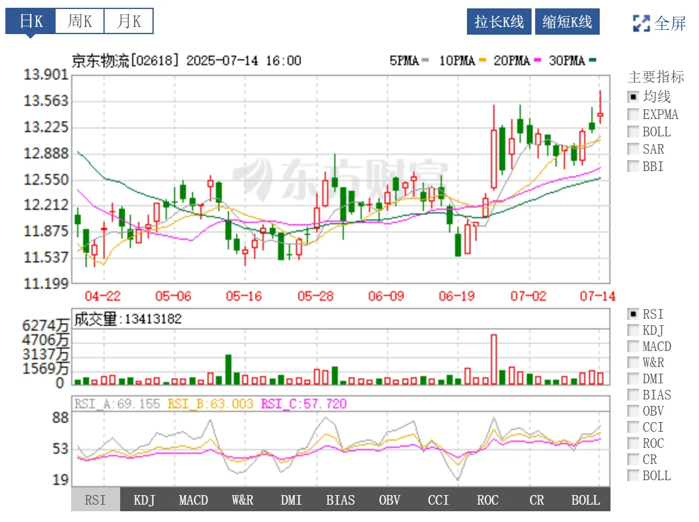699x522 pixels.
Task: Click the 10PMA orange legend marker
Action: [483, 60]
